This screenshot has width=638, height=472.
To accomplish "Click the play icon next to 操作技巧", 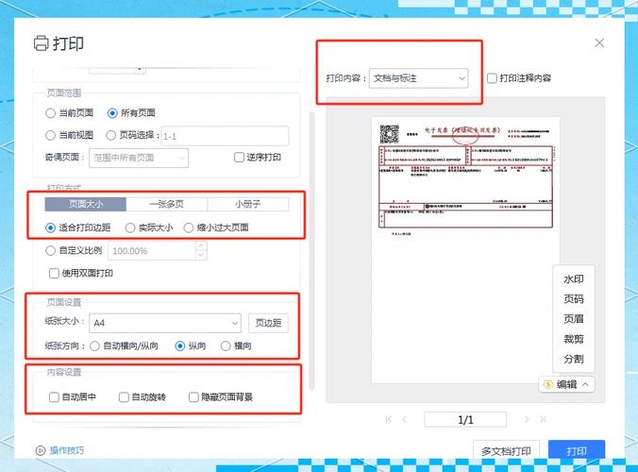I will coord(41,450).
